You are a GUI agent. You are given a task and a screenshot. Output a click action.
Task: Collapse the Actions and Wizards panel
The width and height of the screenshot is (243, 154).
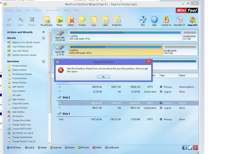(x=43, y=32)
